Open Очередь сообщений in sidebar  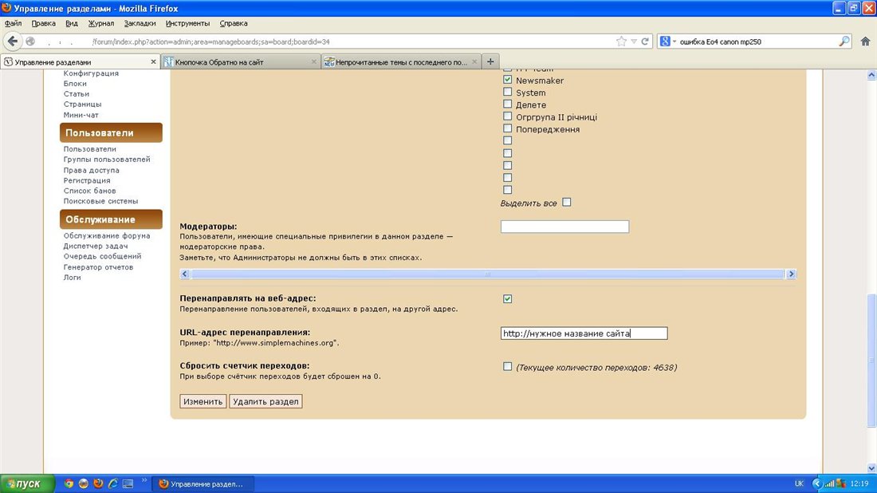(102, 256)
